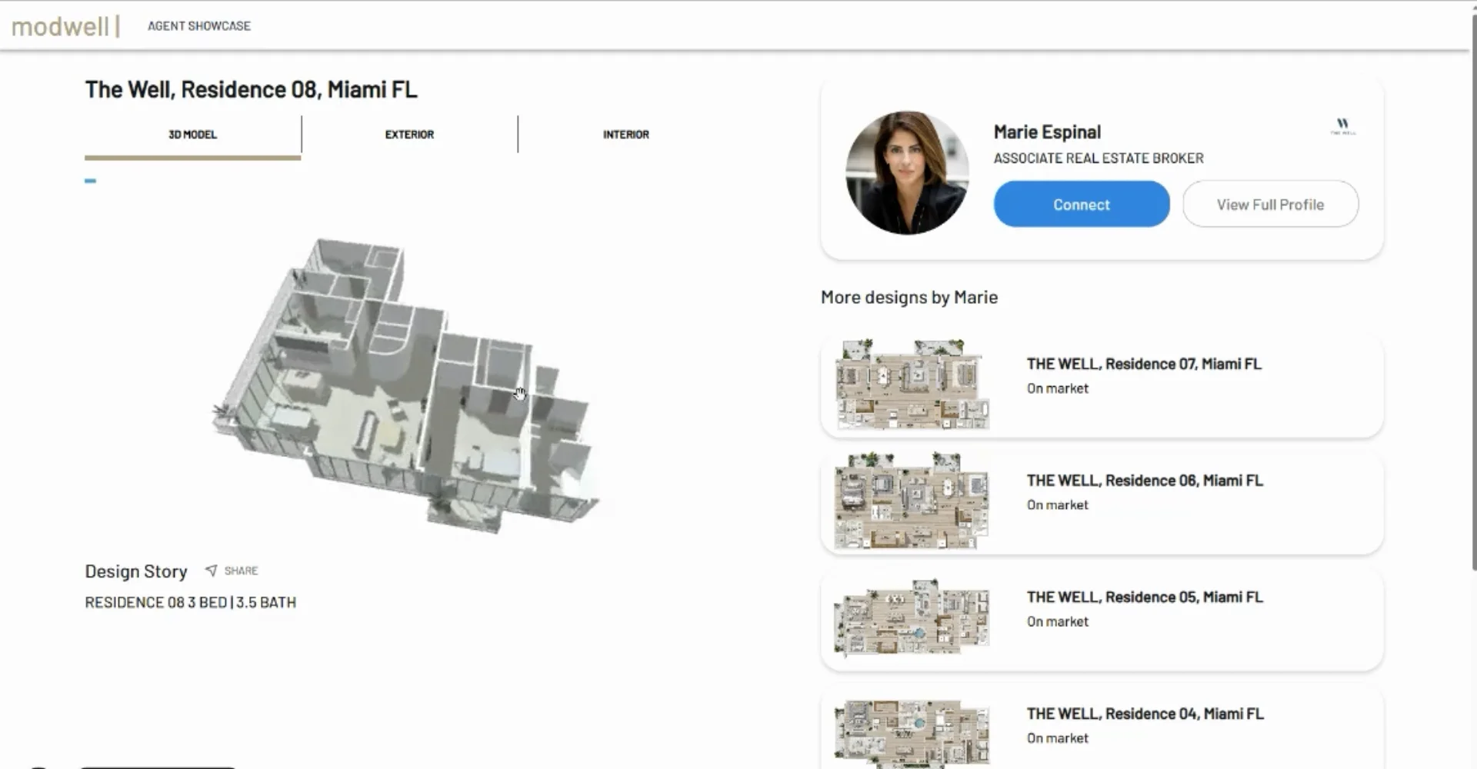Click Marie Espinal's profile photo
1477x769 pixels.
(908, 172)
